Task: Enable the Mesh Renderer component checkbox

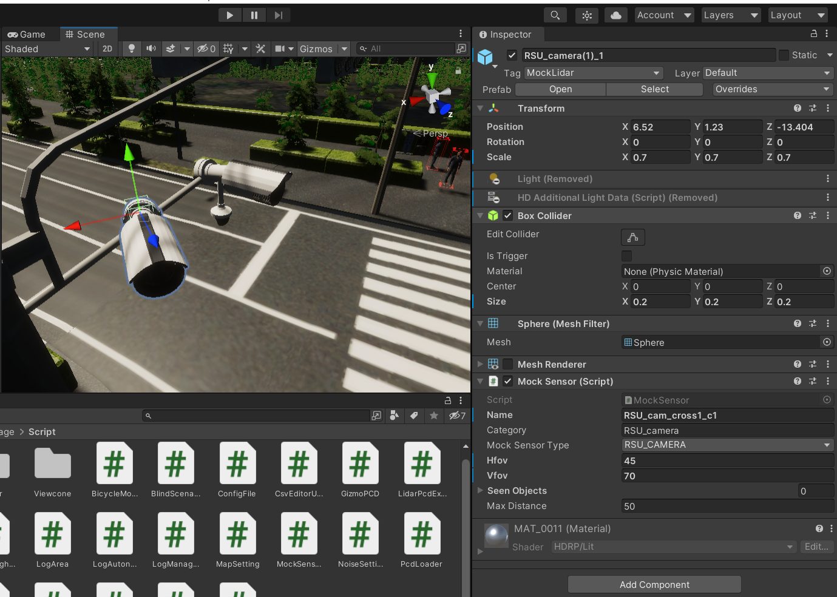Action: click(508, 364)
